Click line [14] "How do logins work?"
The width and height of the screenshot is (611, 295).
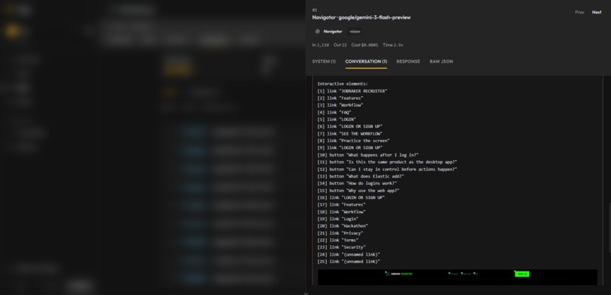click(357, 184)
